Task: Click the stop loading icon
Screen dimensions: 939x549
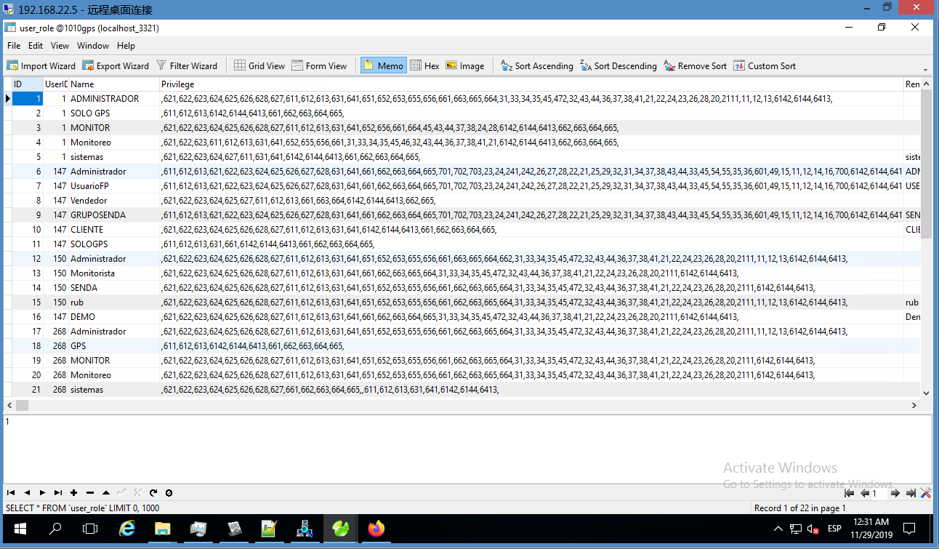Action: coord(169,493)
